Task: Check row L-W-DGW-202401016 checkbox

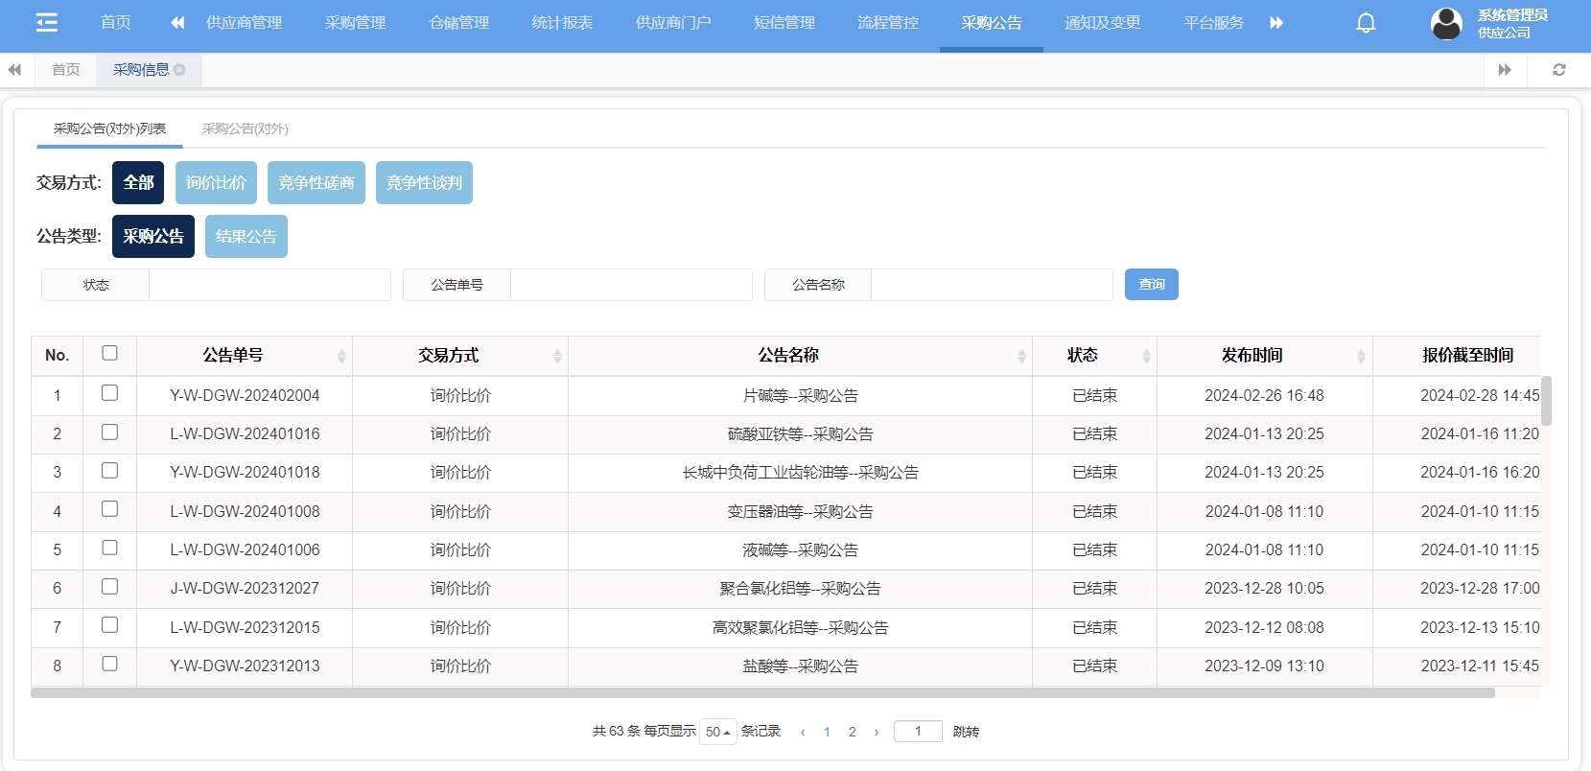Action: [x=109, y=432]
